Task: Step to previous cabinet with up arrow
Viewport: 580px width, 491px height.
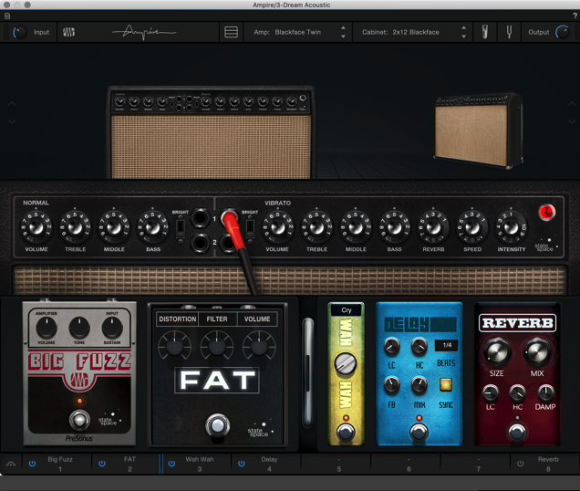Action: click(464, 28)
